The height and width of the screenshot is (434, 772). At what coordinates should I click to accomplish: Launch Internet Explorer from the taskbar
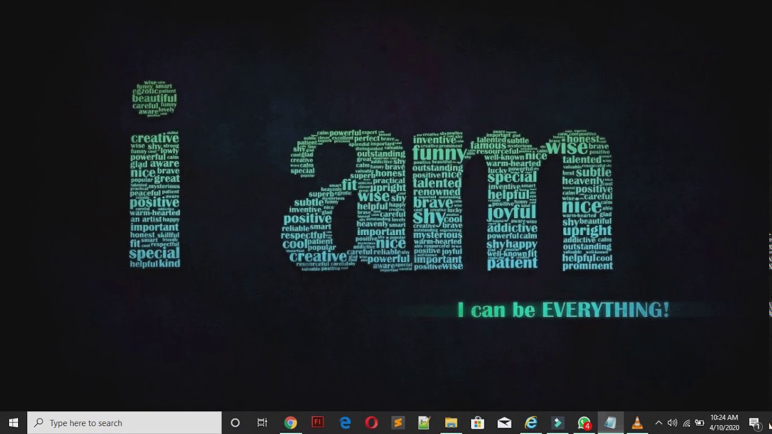tap(531, 423)
